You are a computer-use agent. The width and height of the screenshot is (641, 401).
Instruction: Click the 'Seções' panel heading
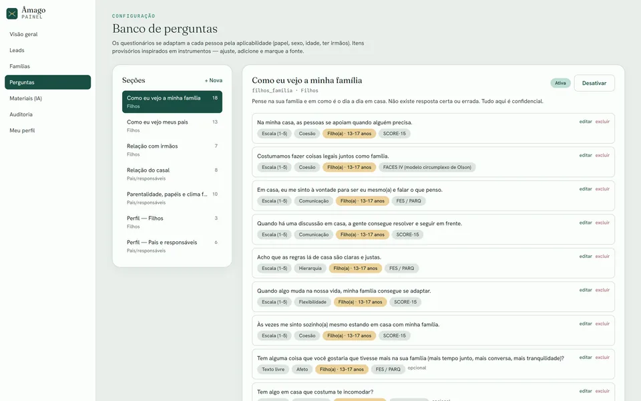point(134,80)
